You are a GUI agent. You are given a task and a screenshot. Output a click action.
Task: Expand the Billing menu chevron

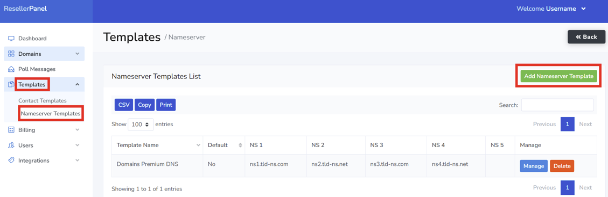click(77, 130)
